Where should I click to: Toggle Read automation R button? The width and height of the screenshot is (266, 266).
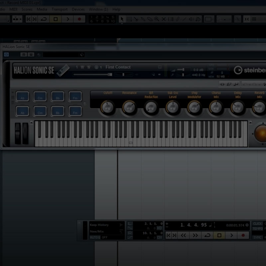tap(24, 55)
